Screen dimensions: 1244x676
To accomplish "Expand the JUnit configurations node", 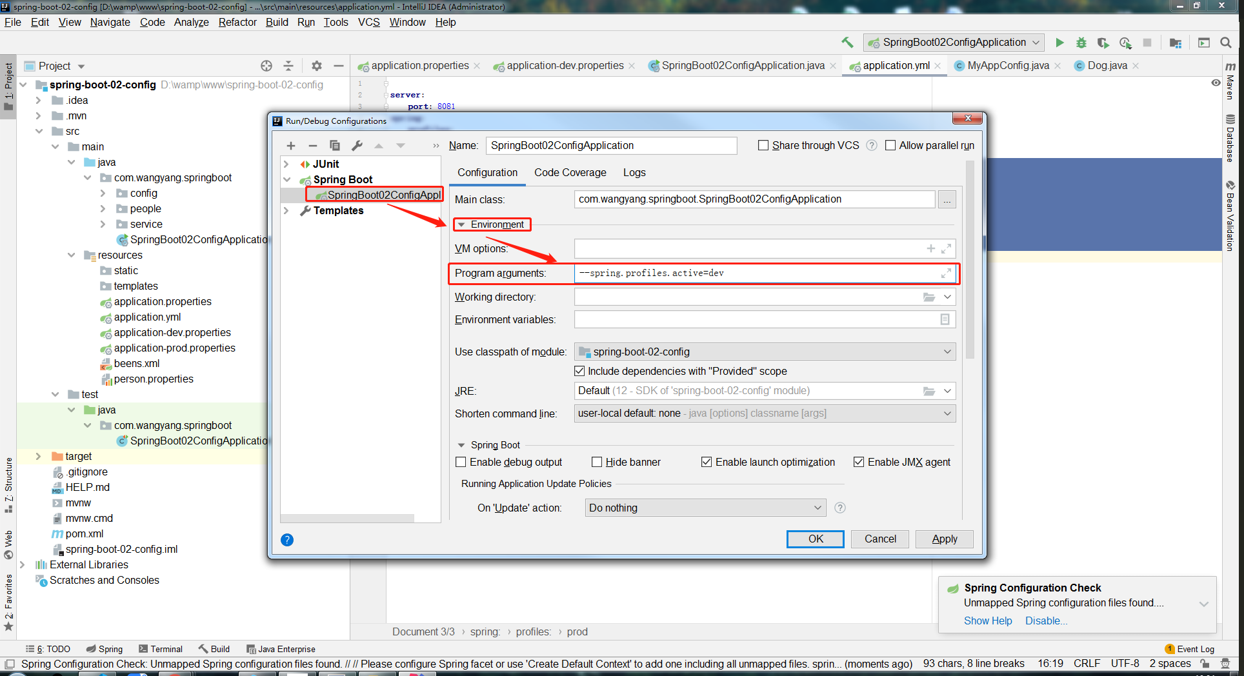I will [286, 164].
